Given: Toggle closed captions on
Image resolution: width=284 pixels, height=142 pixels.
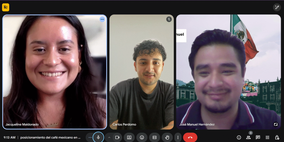Looking at the screenshot, I should coord(154,137).
